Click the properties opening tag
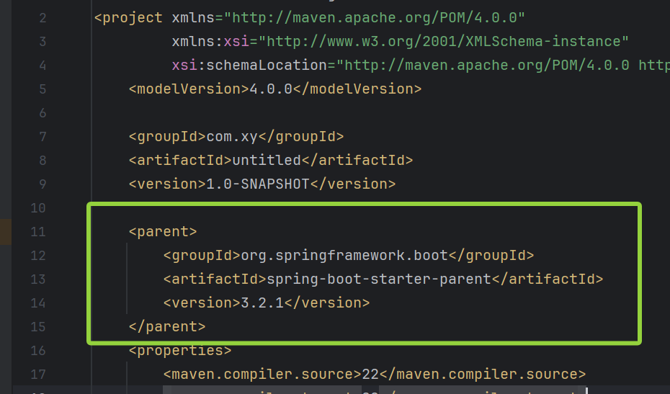670x394 pixels. tap(180, 350)
